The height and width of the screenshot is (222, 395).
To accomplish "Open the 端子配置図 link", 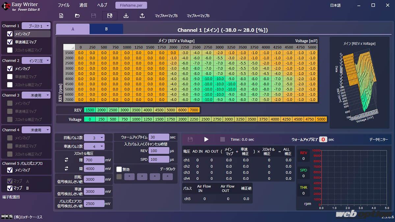I will coord(11,197).
